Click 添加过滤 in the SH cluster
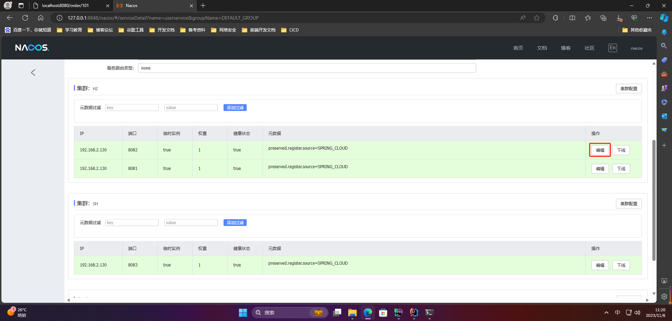Viewport: 672px width, 321px height. tap(235, 223)
